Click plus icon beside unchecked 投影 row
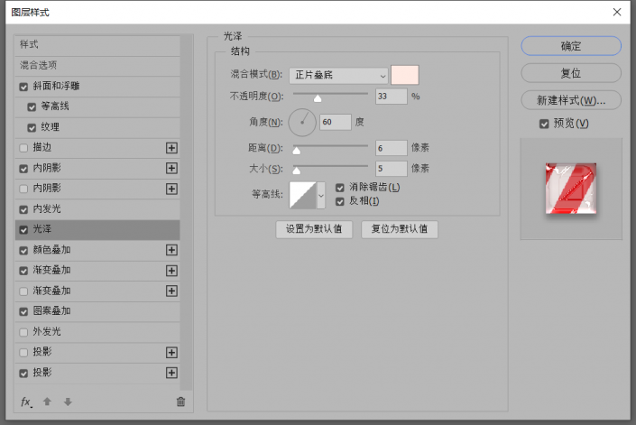 coord(171,353)
